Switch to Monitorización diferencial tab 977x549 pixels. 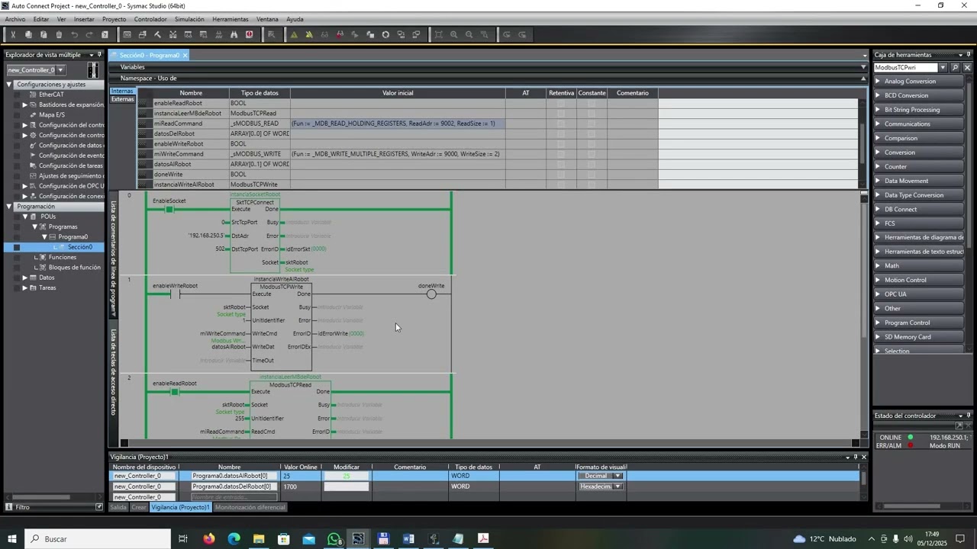250,507
